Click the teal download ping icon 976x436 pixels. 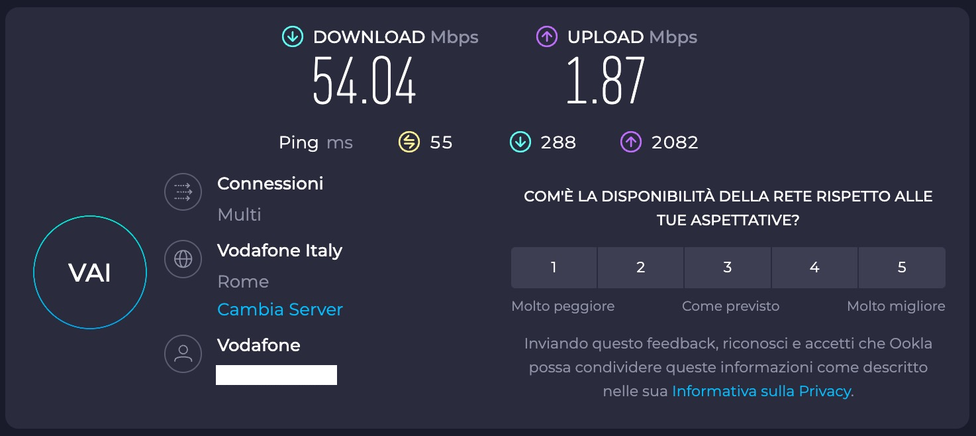(520, 142)
